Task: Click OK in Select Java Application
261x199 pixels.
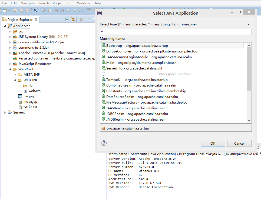Action: pos(213,143)
